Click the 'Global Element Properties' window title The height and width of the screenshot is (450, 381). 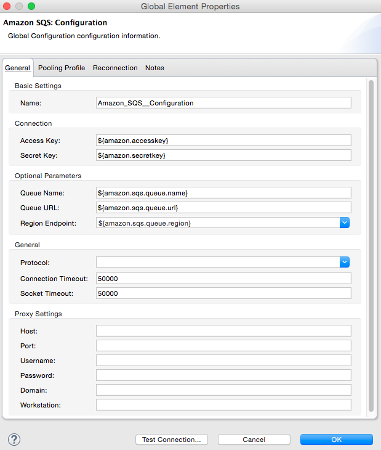pyautogui.click(x=190, y=6)
